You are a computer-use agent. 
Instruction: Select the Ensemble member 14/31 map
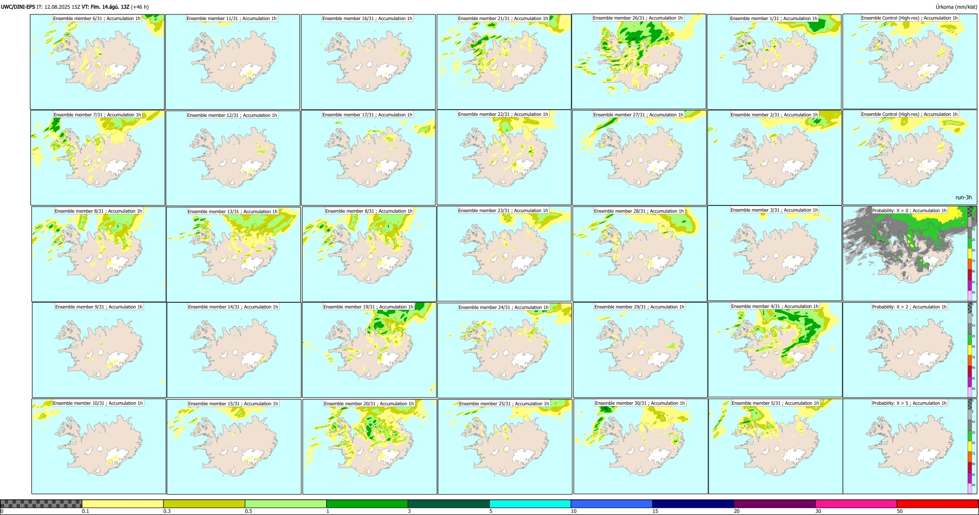(234, 350)
